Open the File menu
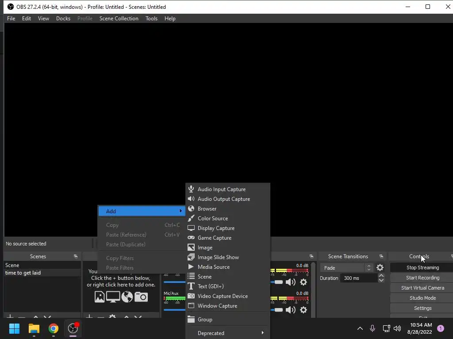 [11, 19]
